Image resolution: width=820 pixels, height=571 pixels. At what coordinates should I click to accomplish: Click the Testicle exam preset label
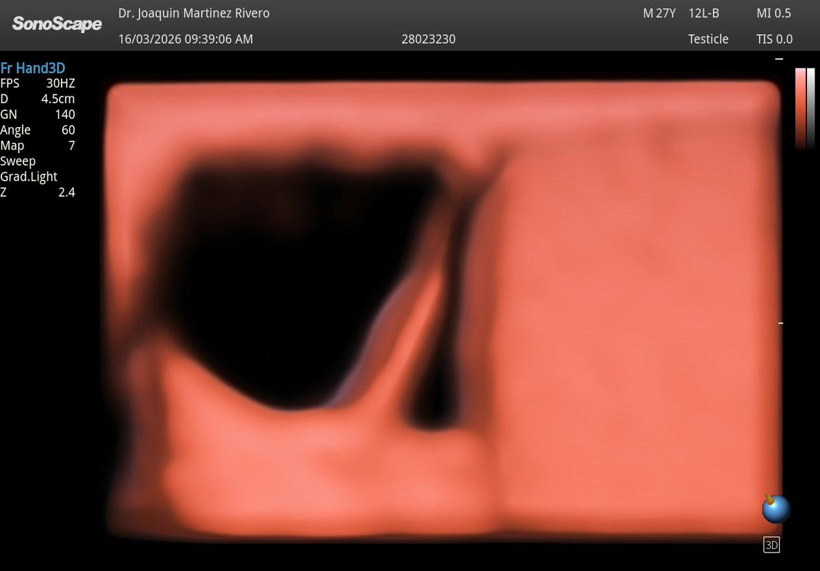click(708, 39)
